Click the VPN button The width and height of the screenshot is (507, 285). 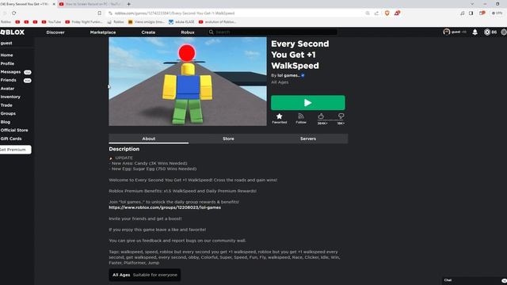tap(497, 13)
